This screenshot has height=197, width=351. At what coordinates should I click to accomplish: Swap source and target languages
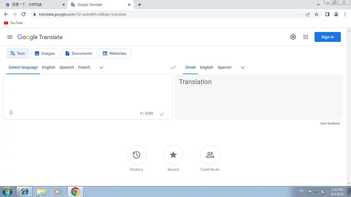(x=173, y=68)
